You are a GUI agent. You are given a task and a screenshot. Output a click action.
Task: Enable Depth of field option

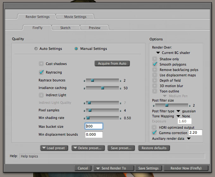tap(155, 80)
